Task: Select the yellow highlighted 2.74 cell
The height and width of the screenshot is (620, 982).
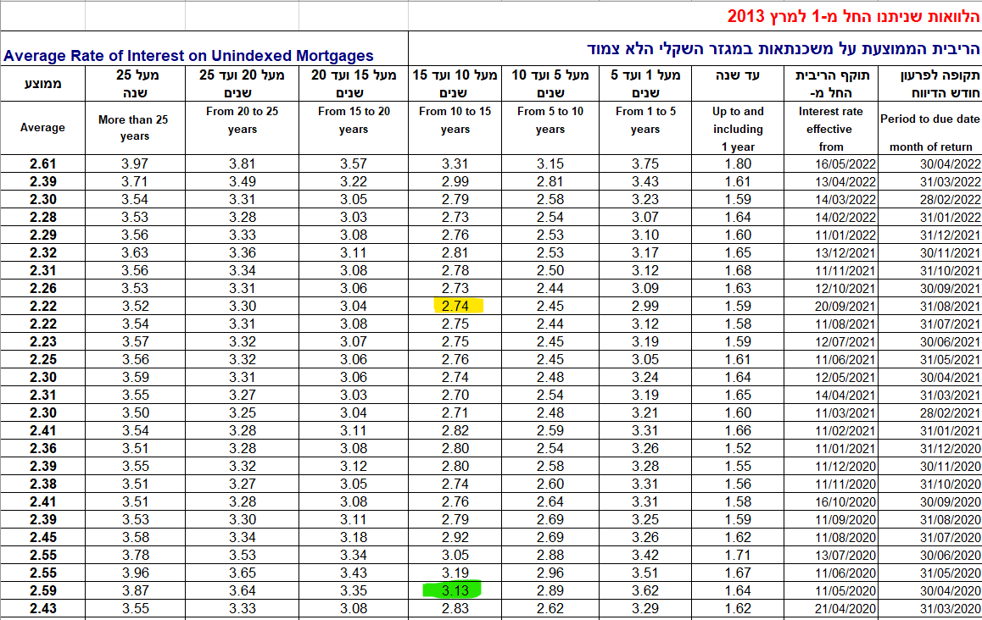Action: tap(455, 306)
